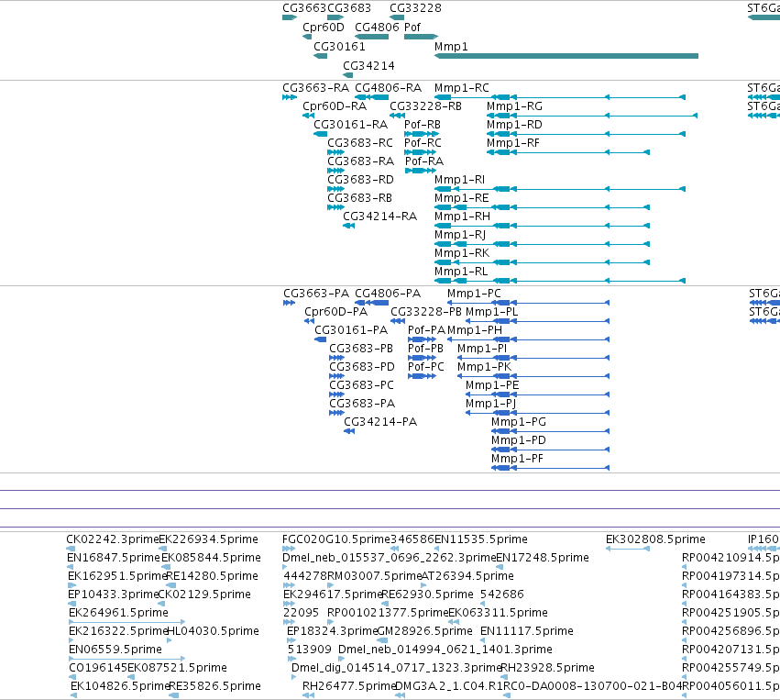The image size is (780, 700).
Task: Select the CG3663 gene label
Action: tap(304, 8)
